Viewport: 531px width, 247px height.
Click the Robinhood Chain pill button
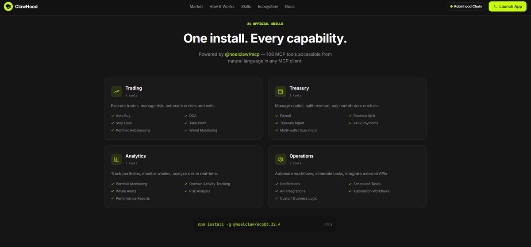[x=466, y=7]
